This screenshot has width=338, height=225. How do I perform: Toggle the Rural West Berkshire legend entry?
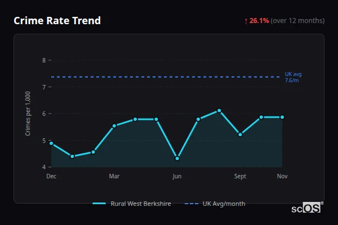pyautogui.click(x=132, y=204)
